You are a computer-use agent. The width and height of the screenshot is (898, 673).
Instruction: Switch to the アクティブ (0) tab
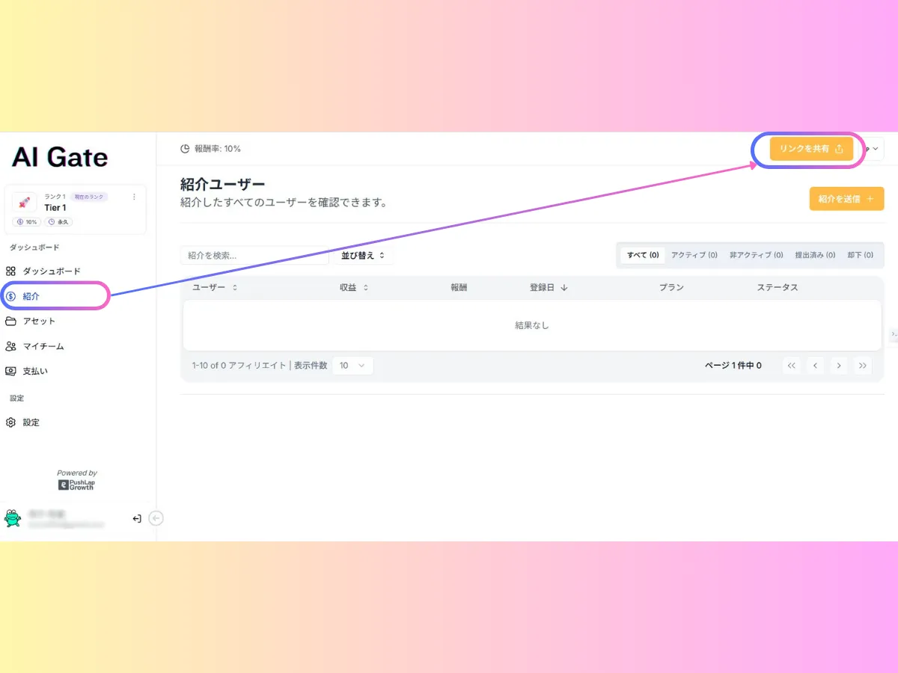tap(694, 255)
